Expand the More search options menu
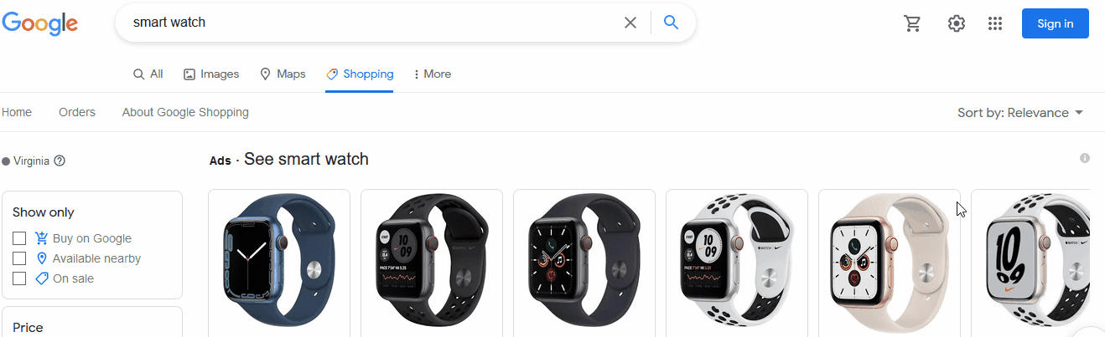Screen dimensions: 1105x337 click(432, 74)
